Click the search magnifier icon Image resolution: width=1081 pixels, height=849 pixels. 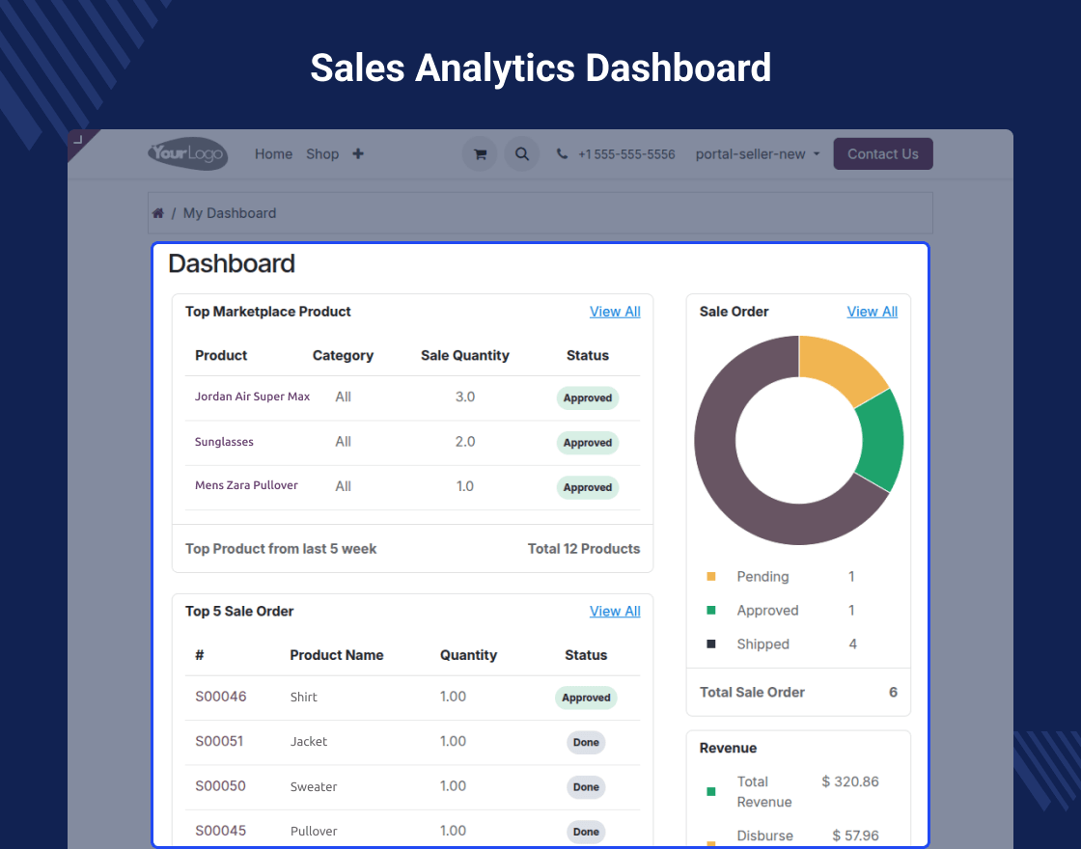click(x=522, y=153)
